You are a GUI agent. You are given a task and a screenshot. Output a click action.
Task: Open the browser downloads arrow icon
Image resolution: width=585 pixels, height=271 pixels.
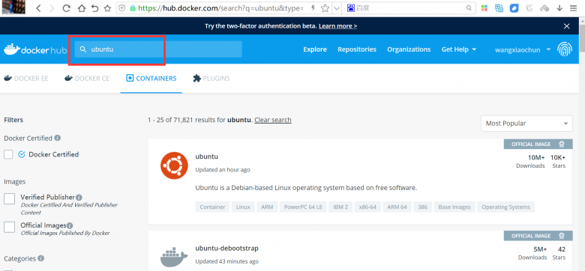[559, 8]
